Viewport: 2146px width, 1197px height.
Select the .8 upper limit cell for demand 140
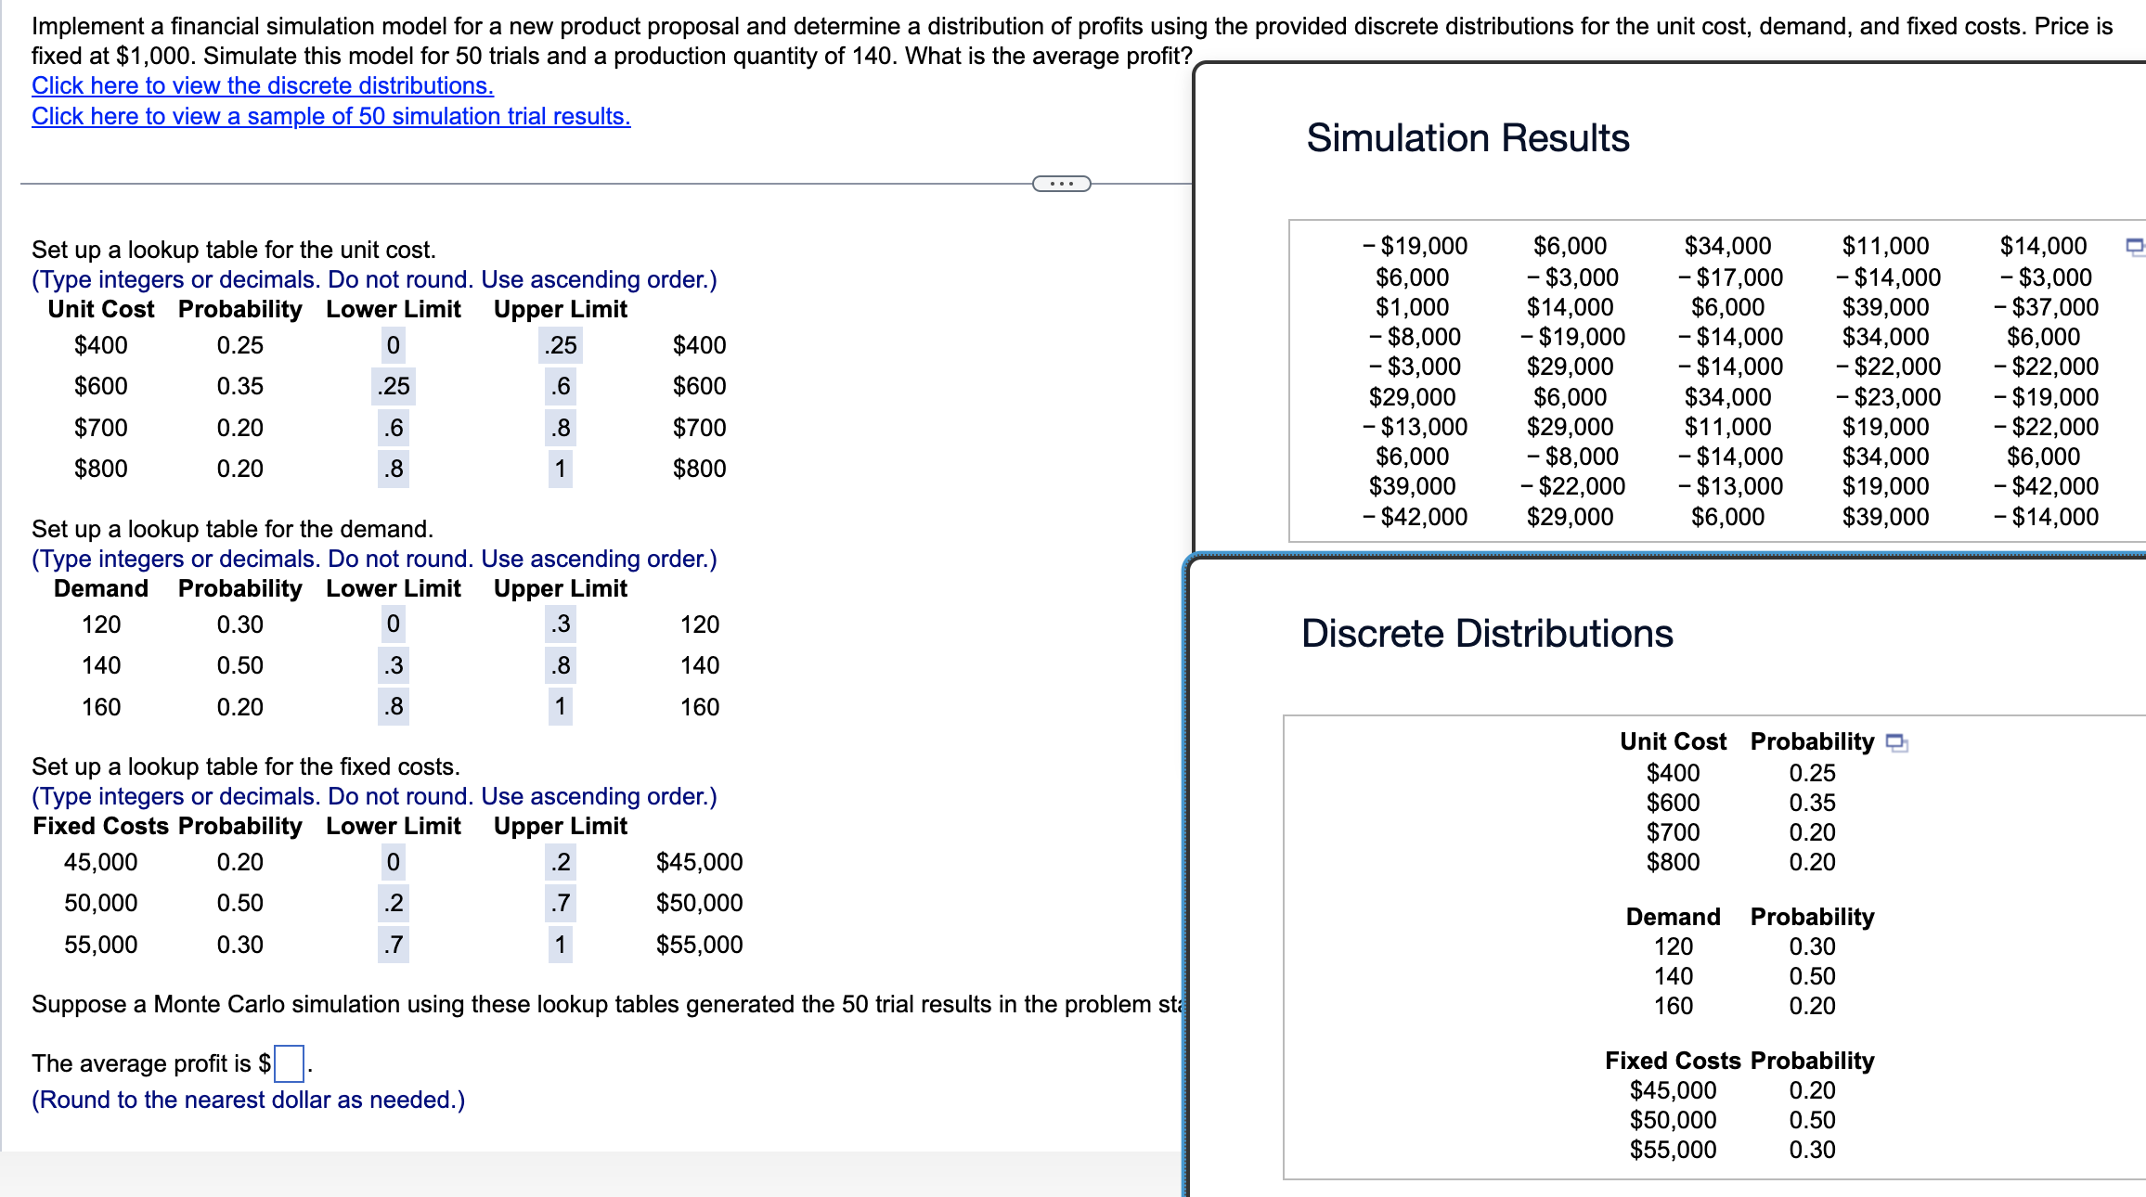coord(562,664)
